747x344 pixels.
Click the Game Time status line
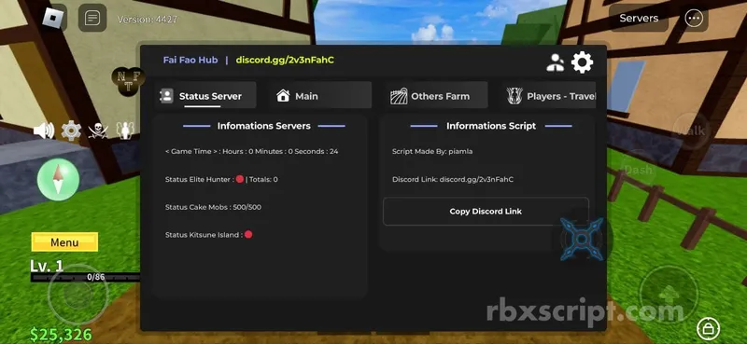tap(251, 151)
